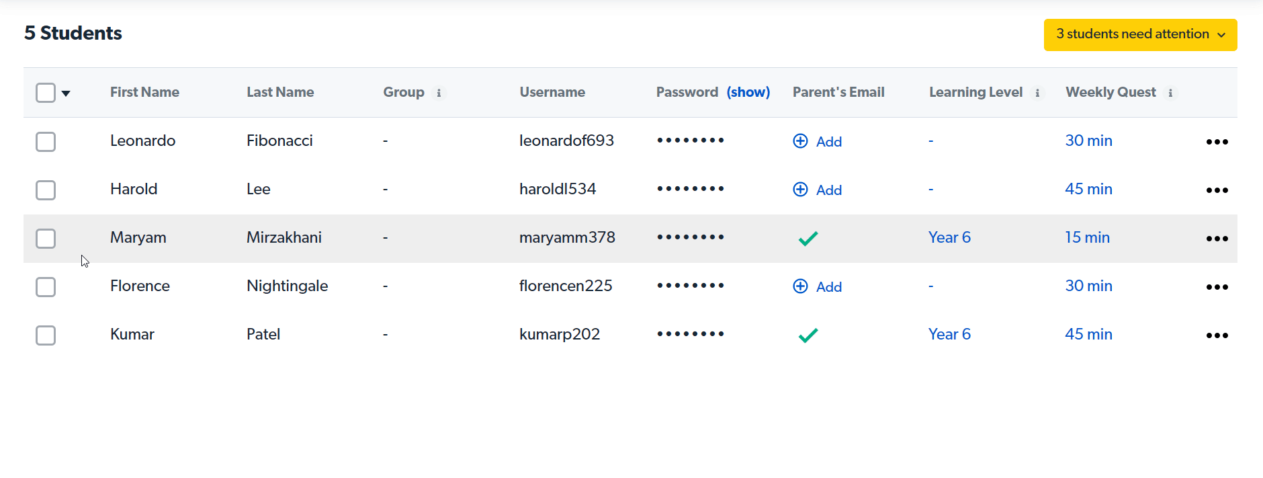Add parent's email for Florence

(818, 286)
